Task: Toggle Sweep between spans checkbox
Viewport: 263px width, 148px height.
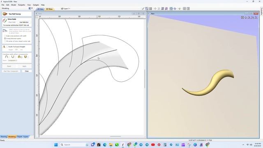Action: click(x=5, y=38)
